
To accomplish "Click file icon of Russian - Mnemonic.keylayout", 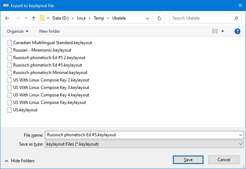I will tap(10, 50).
